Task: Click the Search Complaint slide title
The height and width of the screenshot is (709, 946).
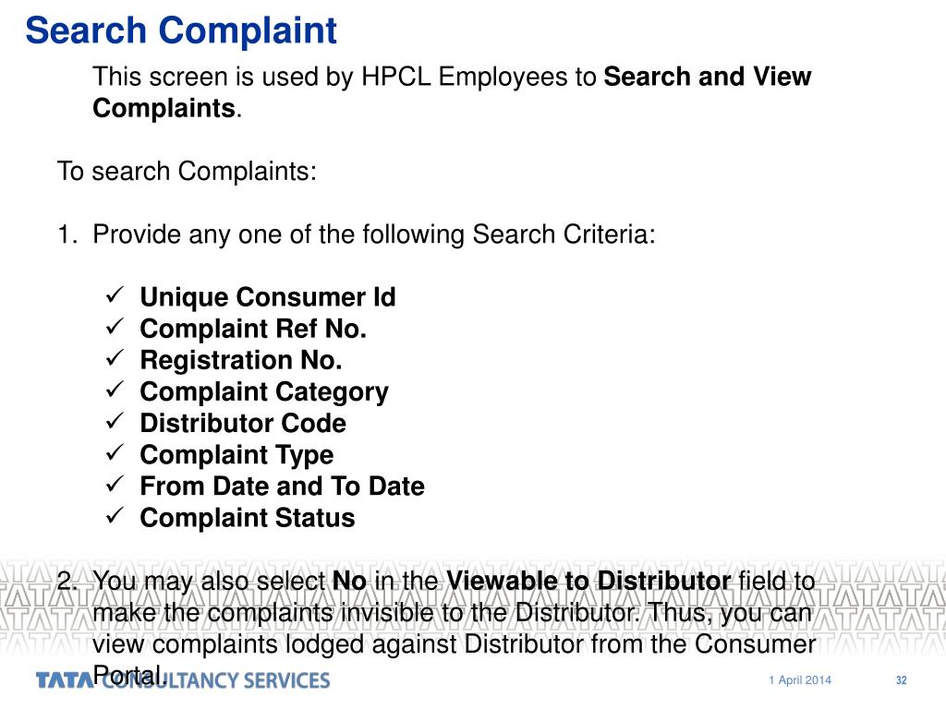Action: point(181,31)
